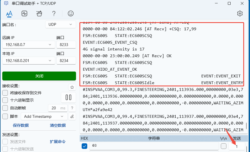The image size is (250, 152).
Task: Edit script with the pencil icon
Action: coord(72,116)
